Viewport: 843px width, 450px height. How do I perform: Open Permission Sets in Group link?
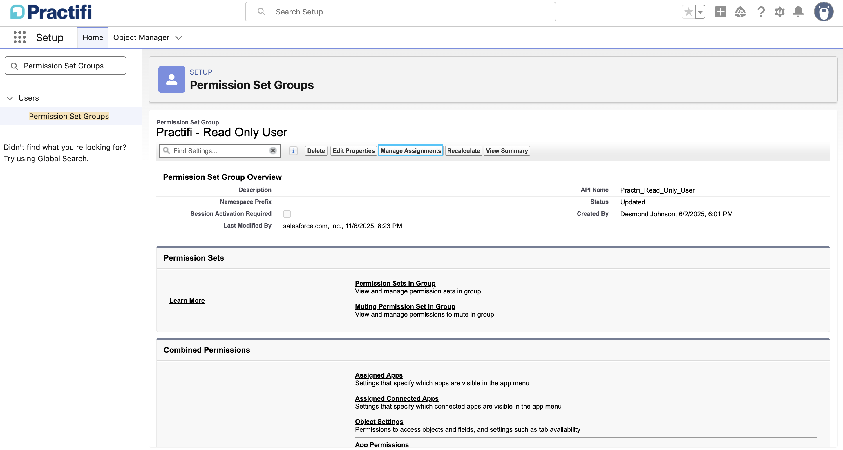[395, 283]
